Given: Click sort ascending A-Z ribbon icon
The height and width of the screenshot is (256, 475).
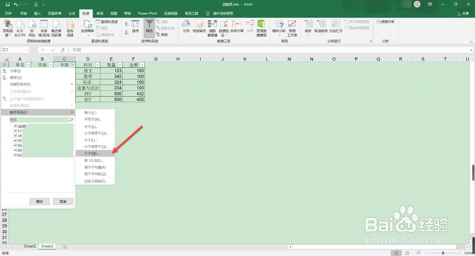Looking at the screenshot, I should pos(127,24).
